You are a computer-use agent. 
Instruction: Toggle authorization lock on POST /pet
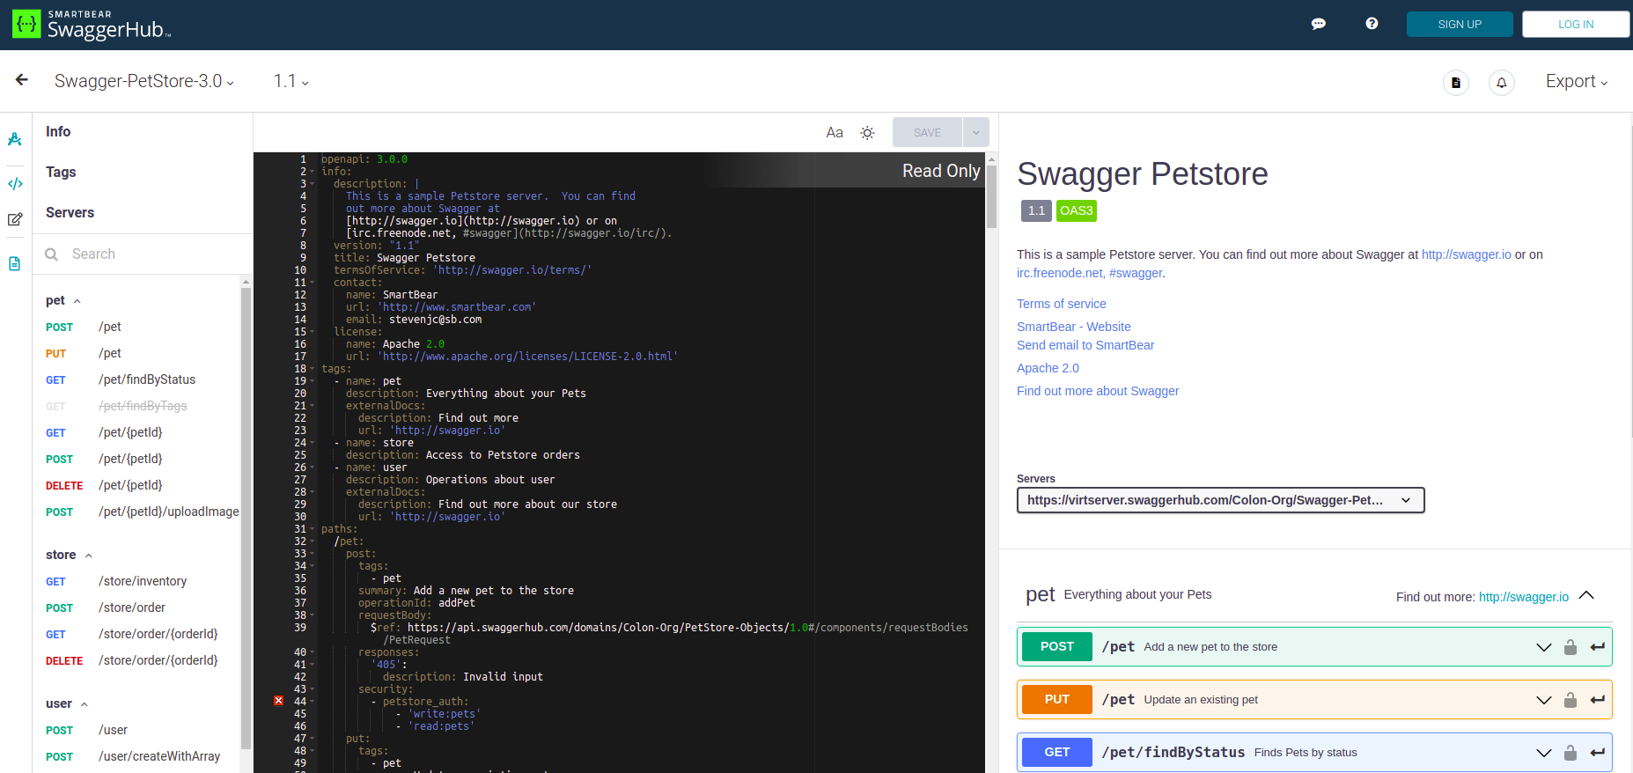[x=1570, y=647]
